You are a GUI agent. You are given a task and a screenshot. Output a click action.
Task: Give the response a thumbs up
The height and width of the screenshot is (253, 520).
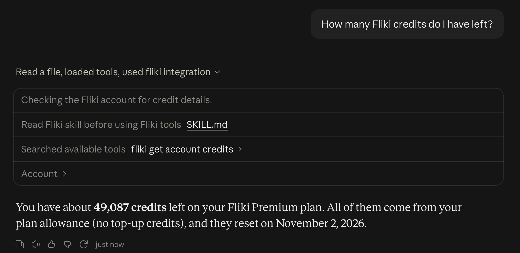51,245
